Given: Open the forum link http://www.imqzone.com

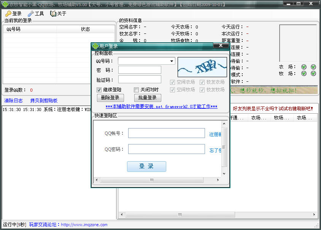Looking at the screenshot, I should tap(84, 225).
